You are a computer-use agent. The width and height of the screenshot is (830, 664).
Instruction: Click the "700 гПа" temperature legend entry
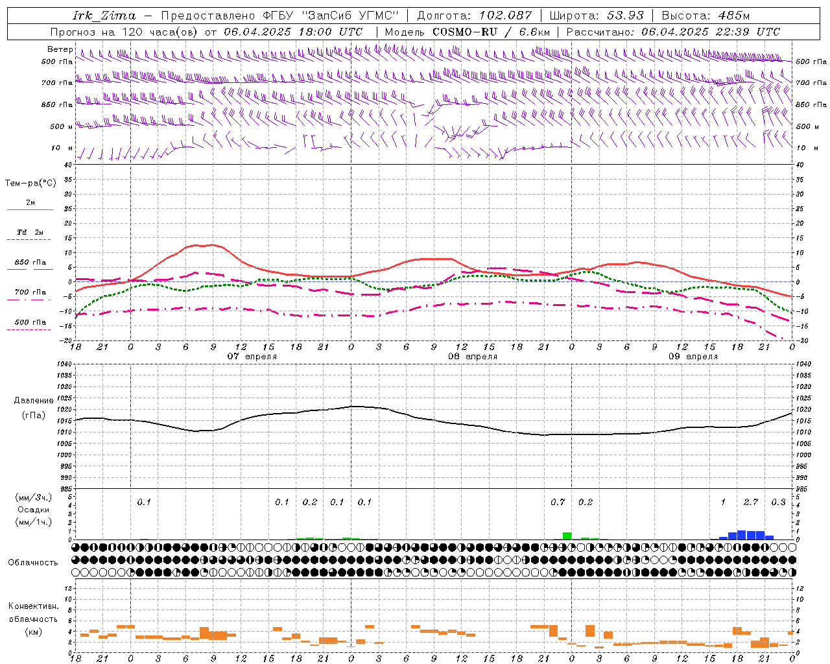(x=30, y=292)
